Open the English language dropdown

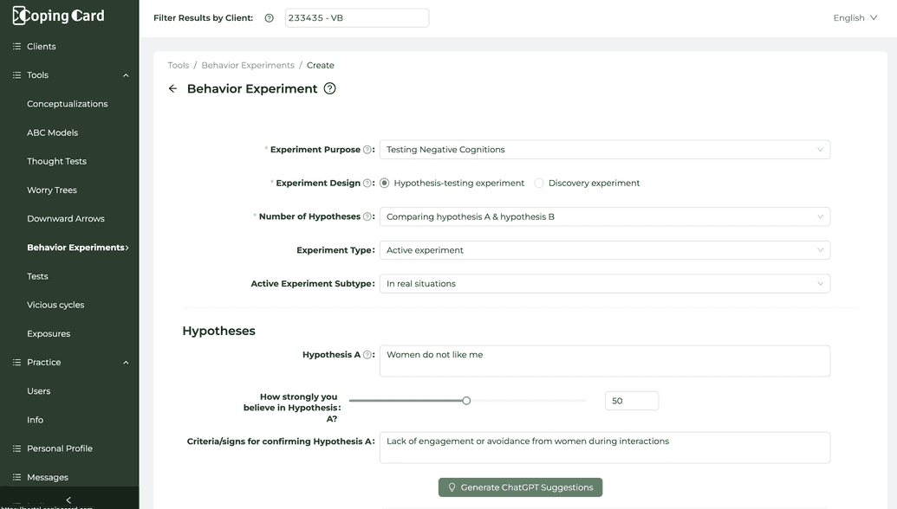pyautogui.click(x=855, y=17)
